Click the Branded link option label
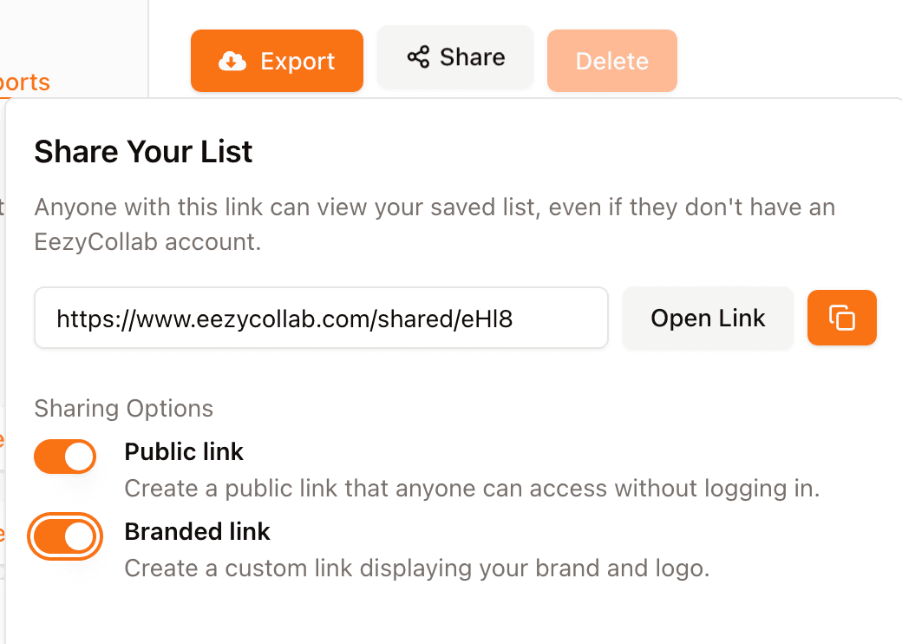Viewport: 902px width, 644px height. (x=198, y=531)
